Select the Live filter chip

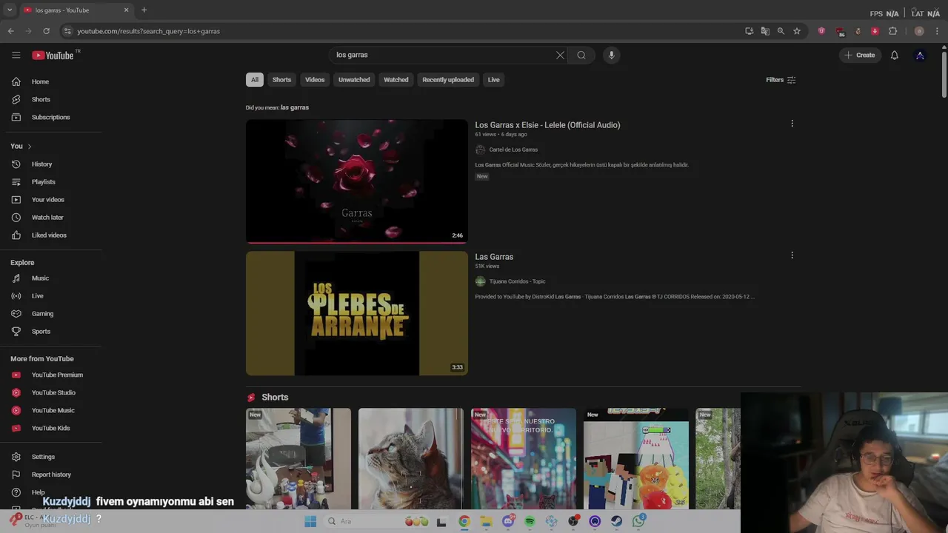point(493,80)
